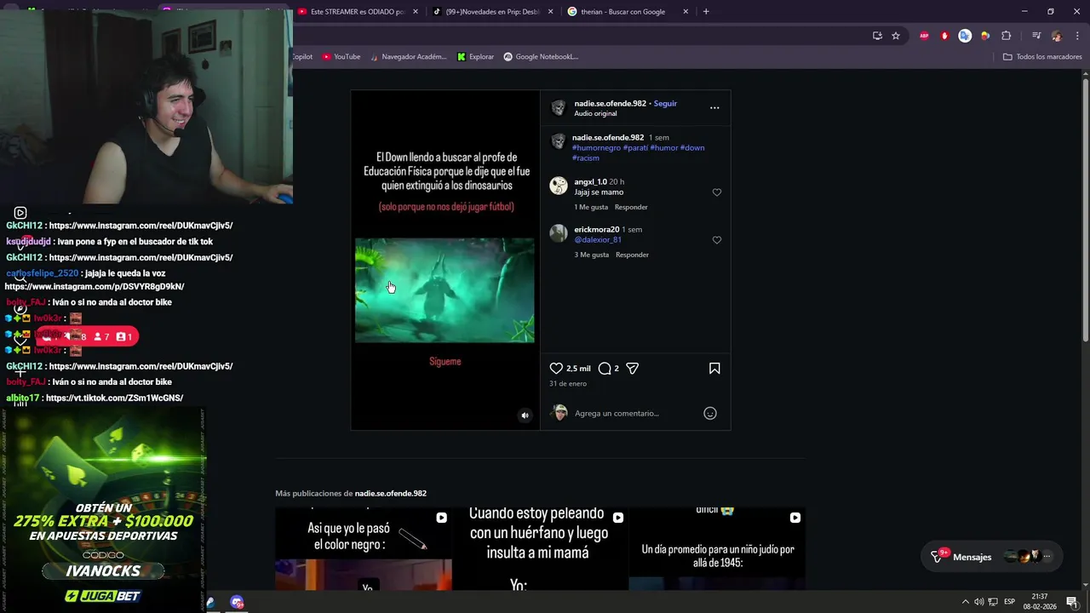Viewport: 1090px width, 613px height.
Task: Click the install/cast icon in address bar
Action: (x=877, y=36)
